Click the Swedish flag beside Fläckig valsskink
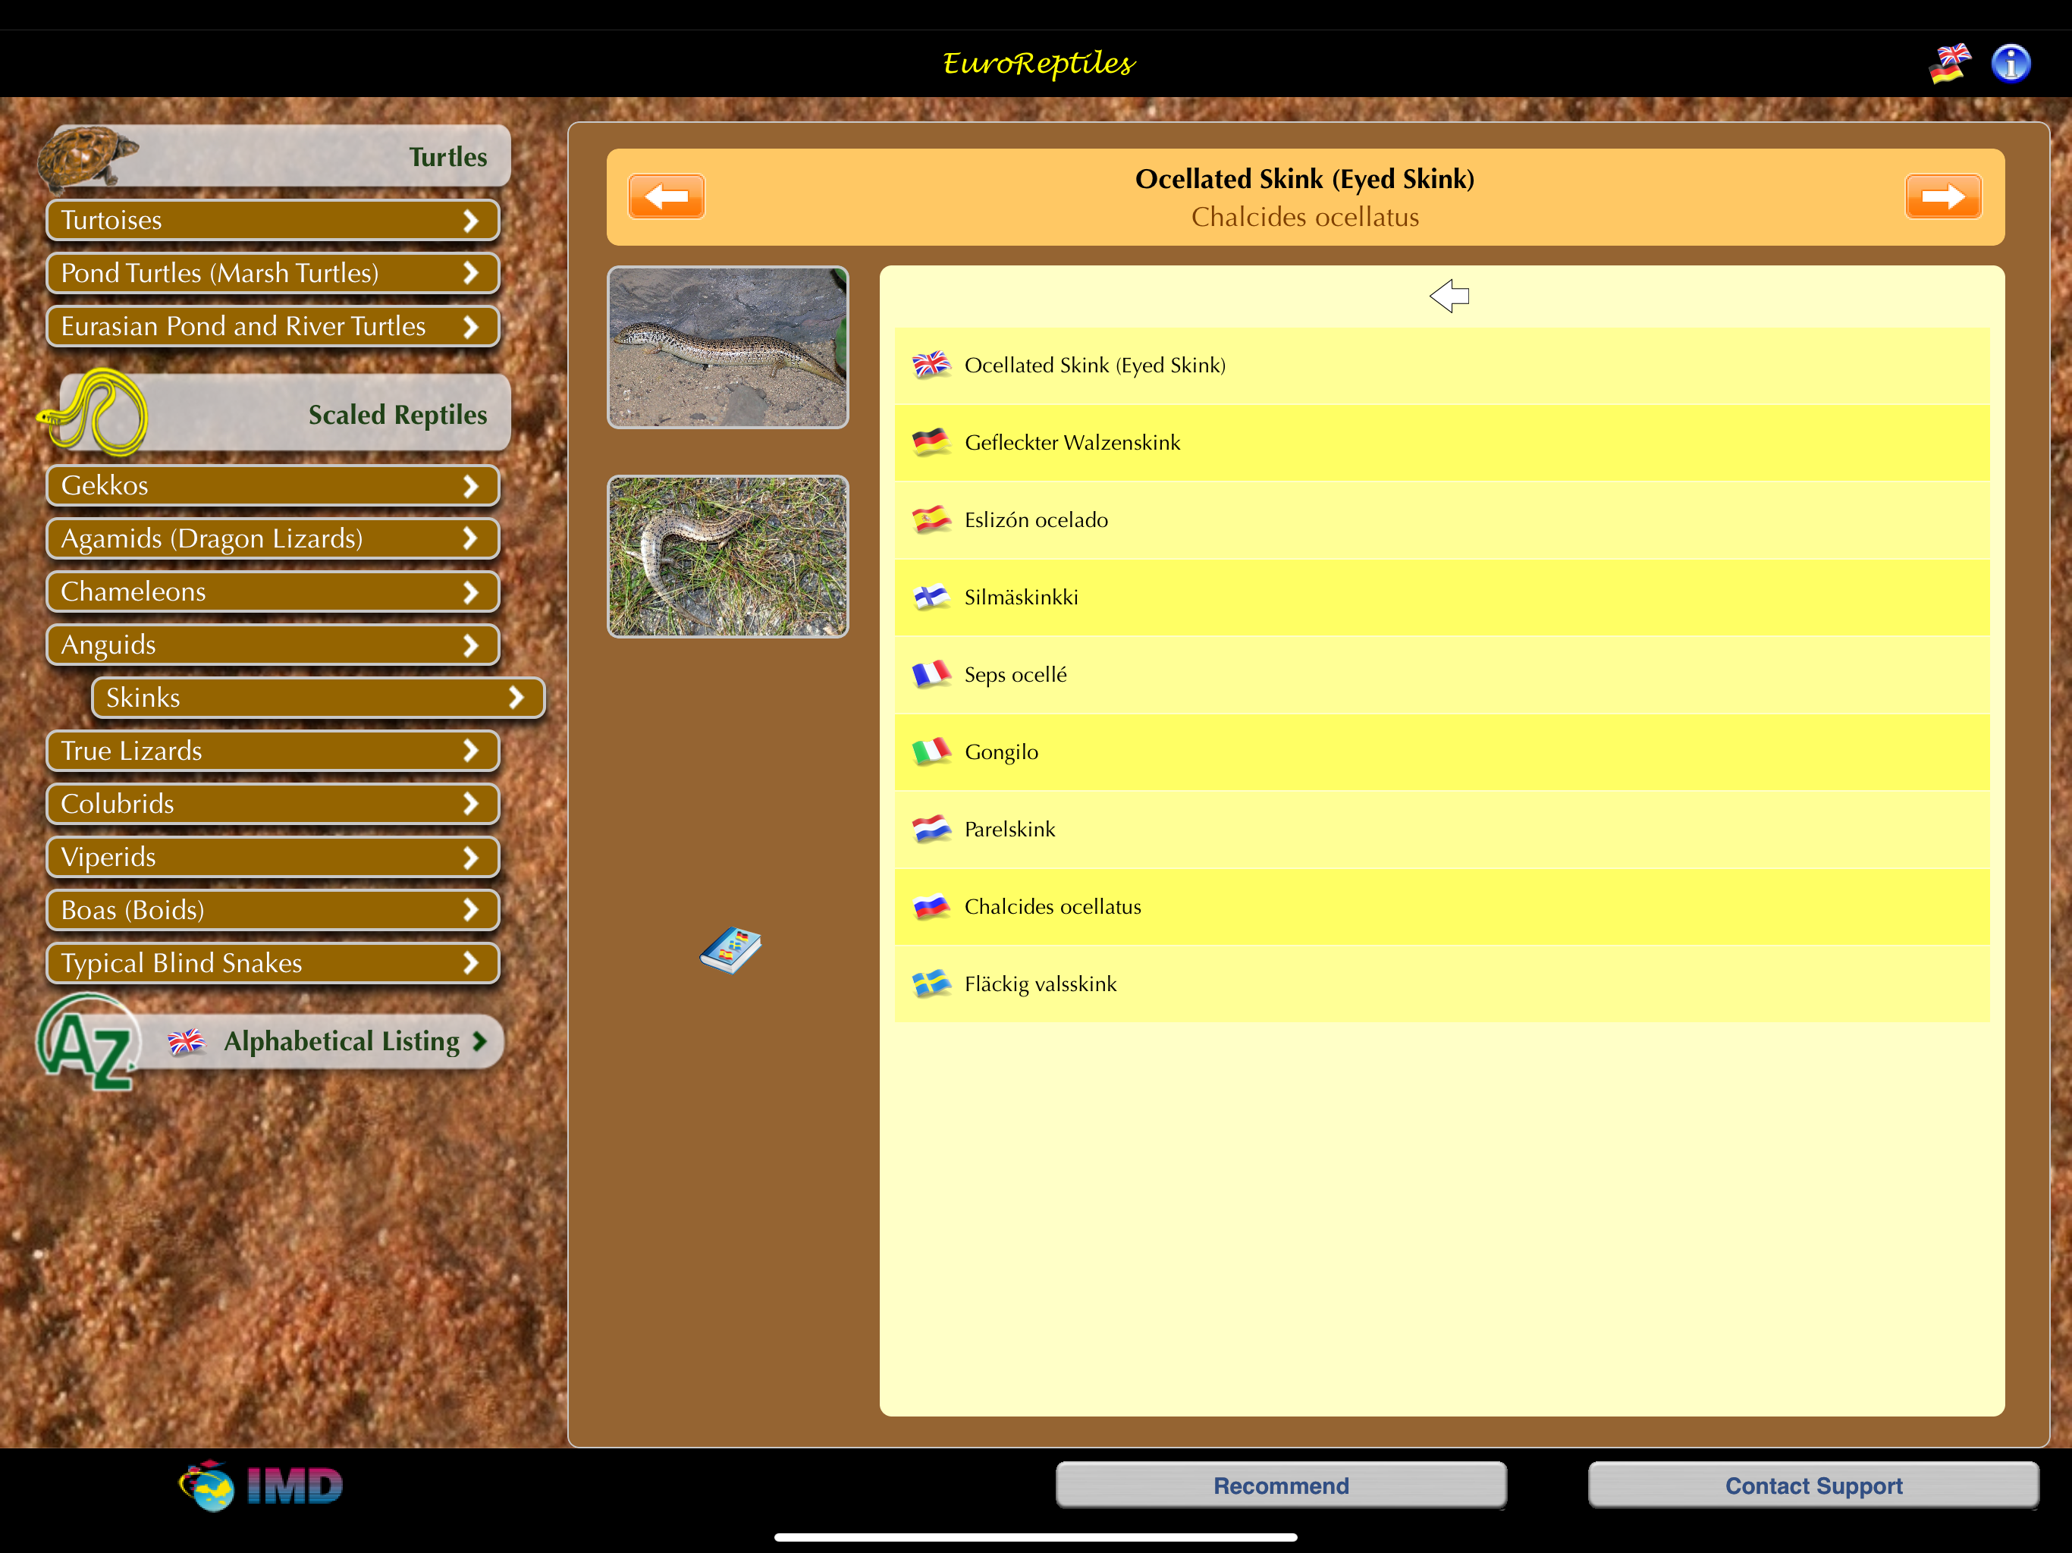The width and height of the screenshot is (2072, 1553). 931,984
